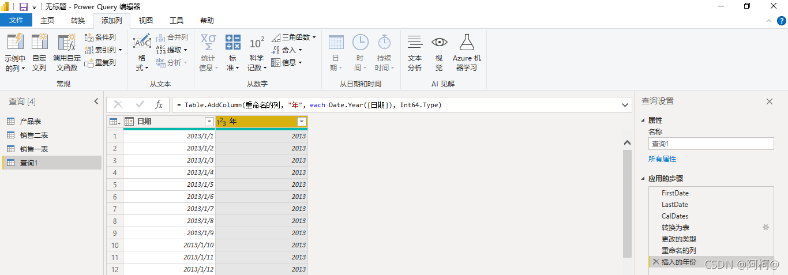Open the Trigonometry dropdown (三角函数)

[294, 37]
